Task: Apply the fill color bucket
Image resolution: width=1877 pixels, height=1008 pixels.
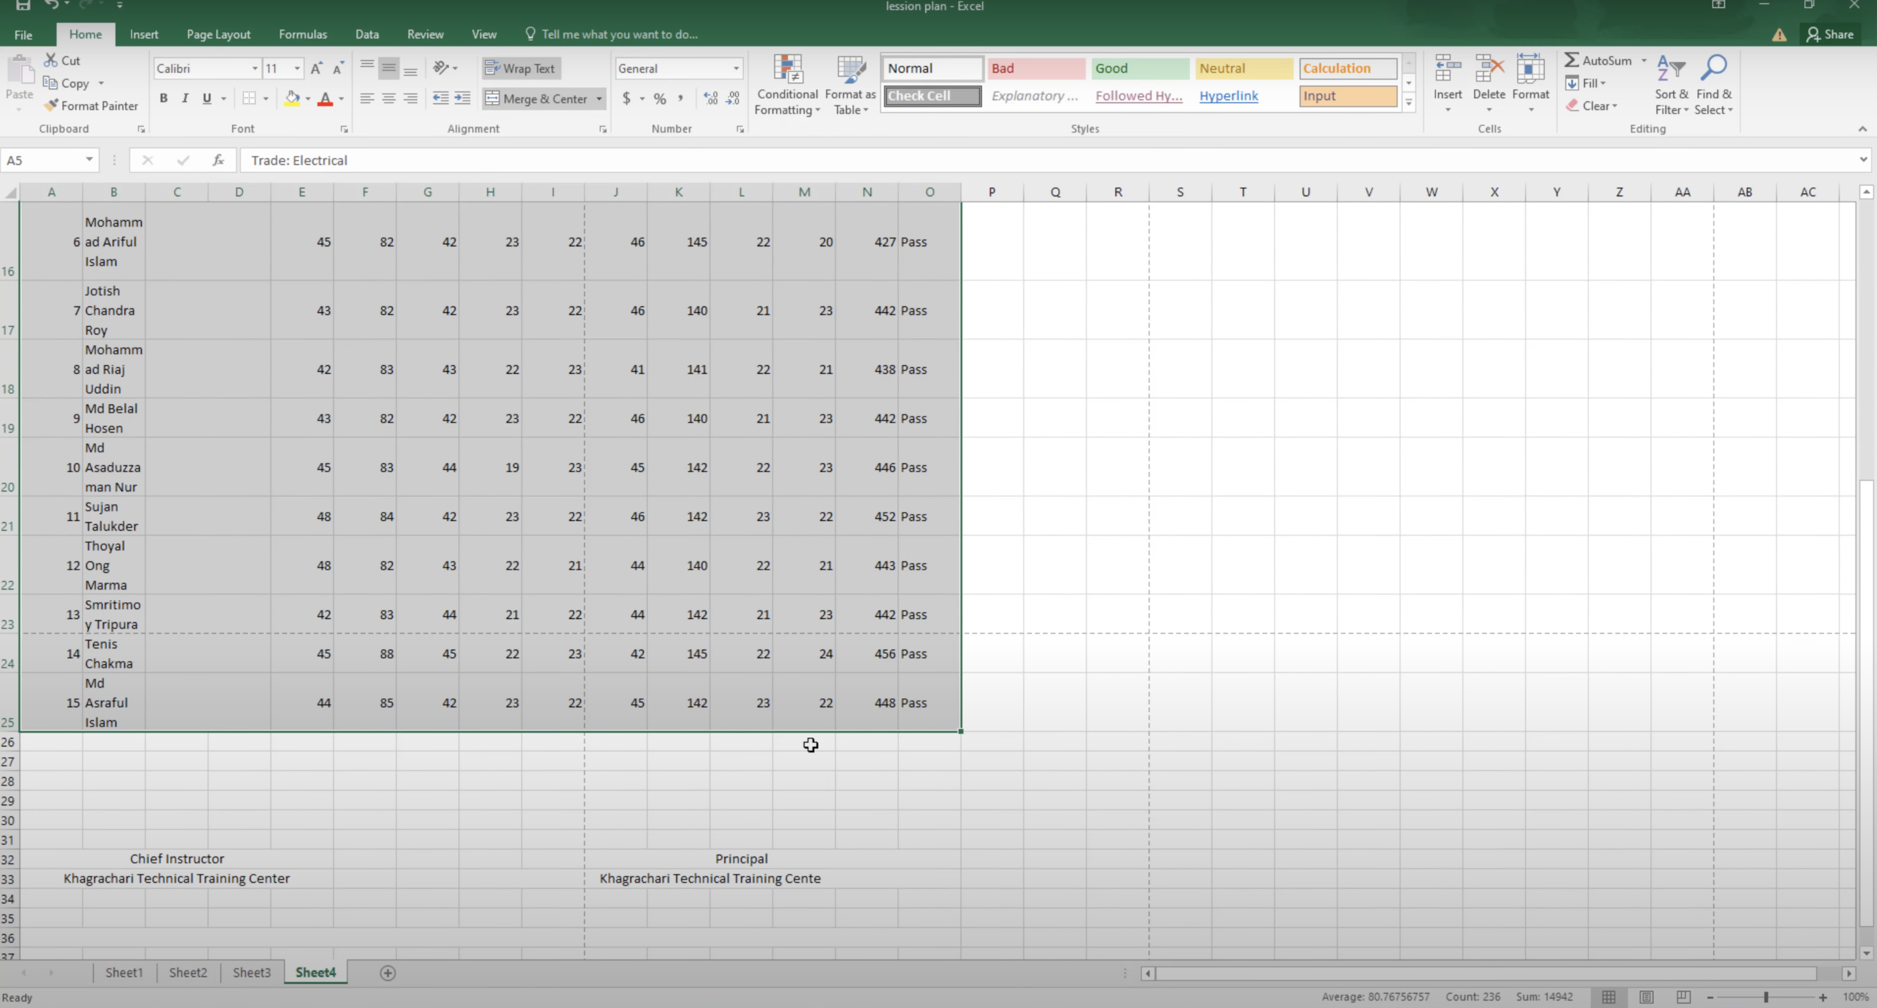Action: pos(292,99)
